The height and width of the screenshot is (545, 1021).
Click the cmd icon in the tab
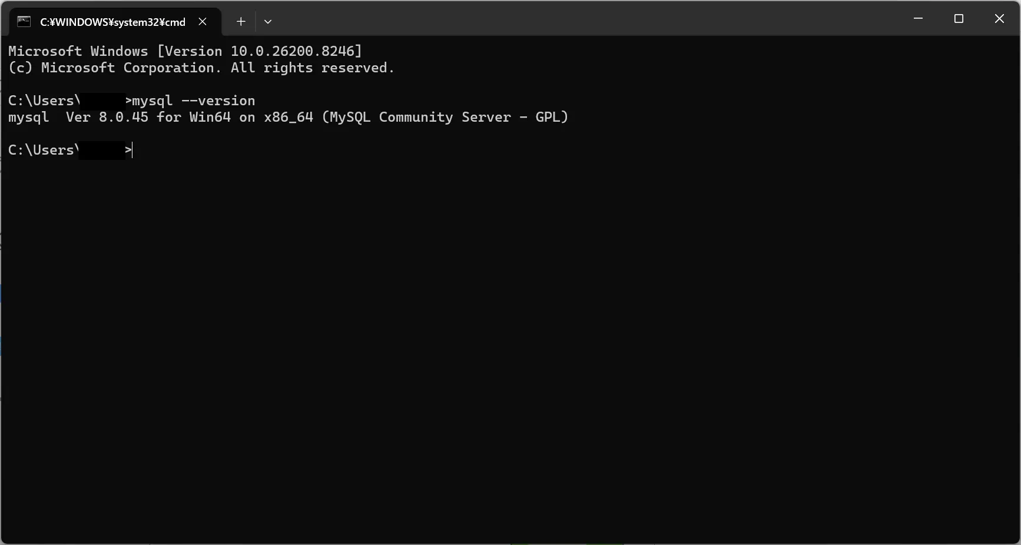pyautogui.click(x=24, y=22)
